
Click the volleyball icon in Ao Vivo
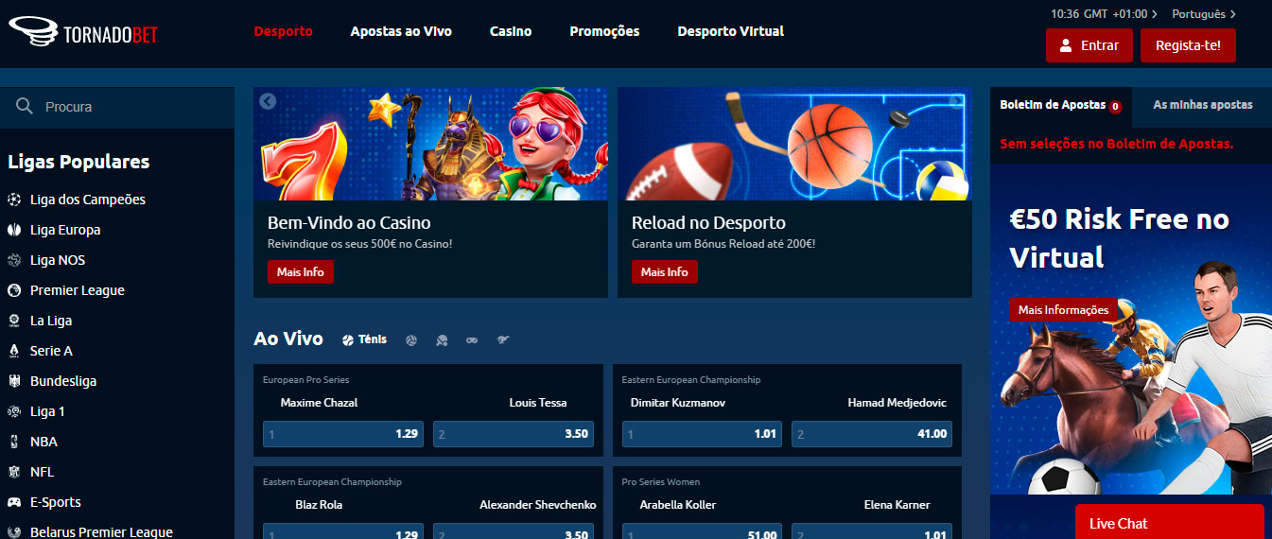coord(411,340)
